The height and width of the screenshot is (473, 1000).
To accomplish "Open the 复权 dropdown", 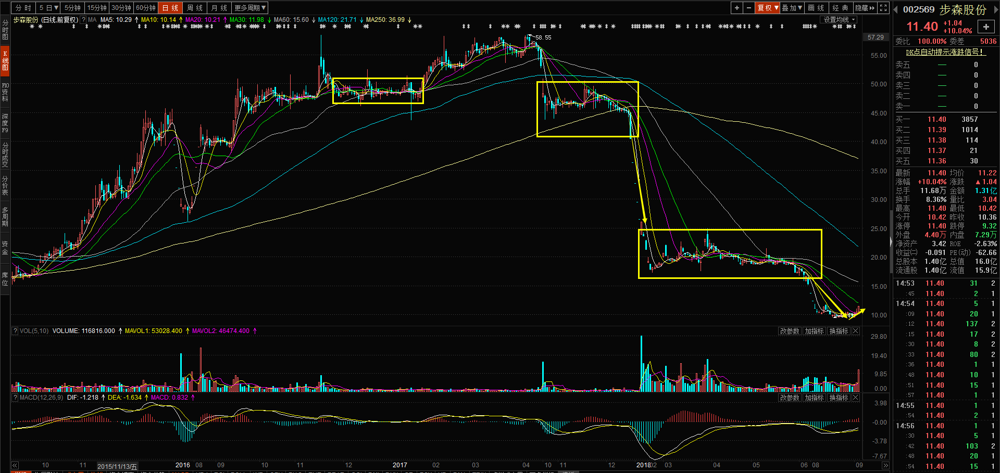I will point(768,8).
